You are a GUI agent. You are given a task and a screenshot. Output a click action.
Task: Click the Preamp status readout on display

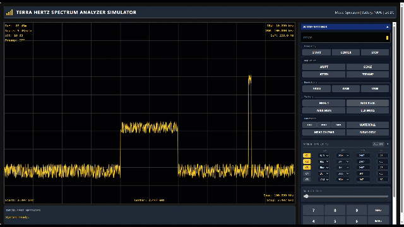(x=15, y=40)
